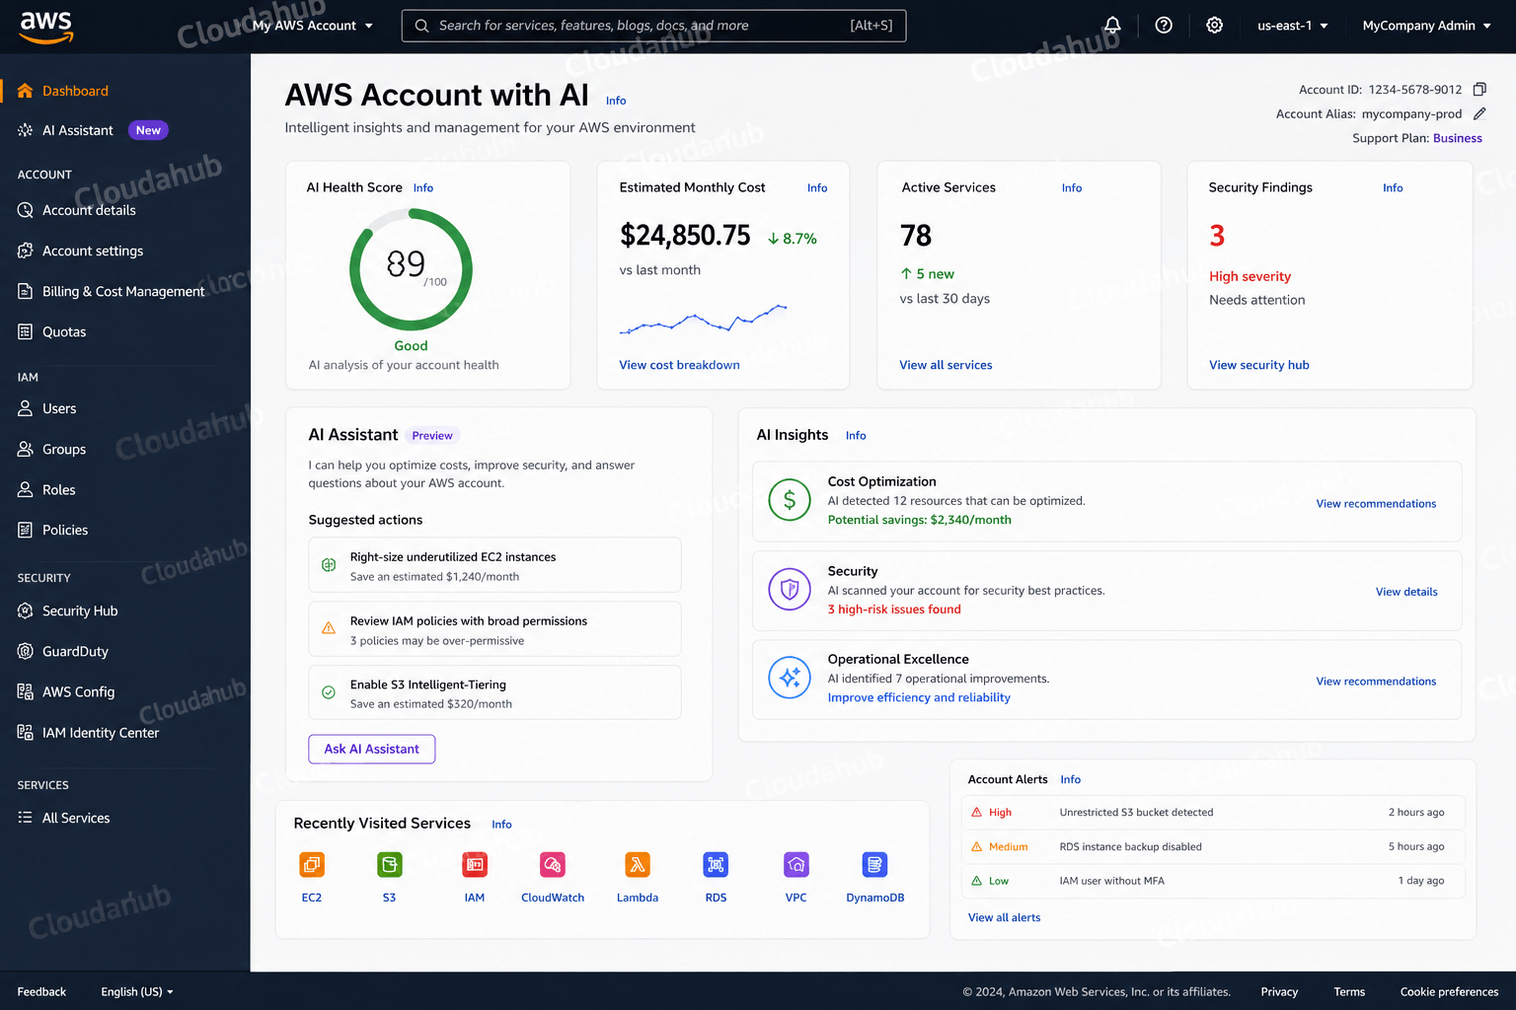The image size is (1516, 1010).
Task: Open the us-east-1 region selector
Action: point(1293,26)
